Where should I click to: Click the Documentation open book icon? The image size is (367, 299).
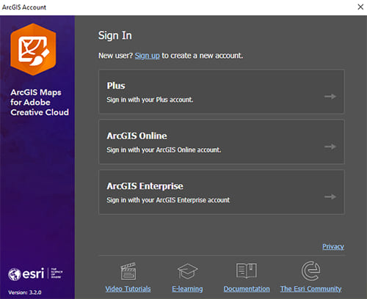pyautogui.click(x=247, y=270)
